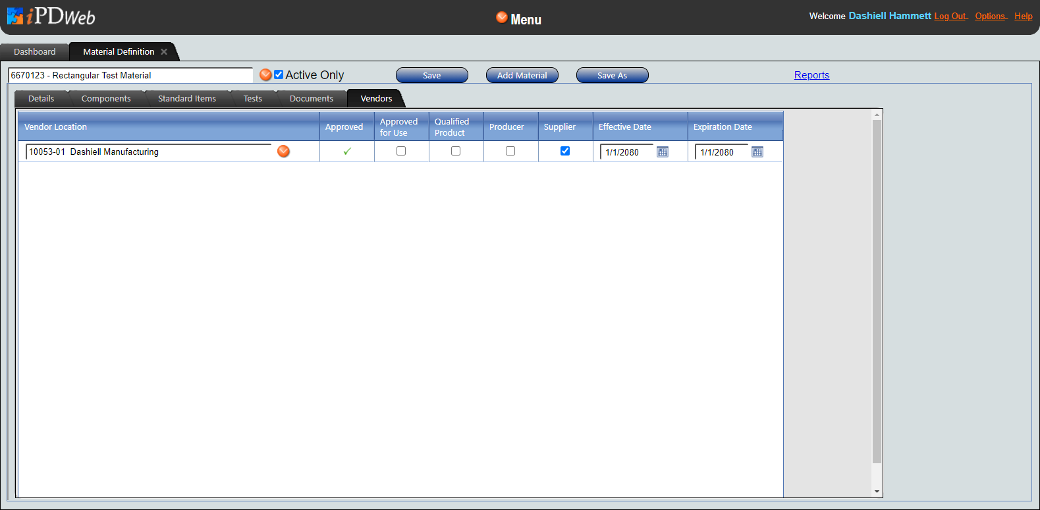Open the Dashboard tab
This screenshot has height=510, width=1040.
click(x=35, y=52)
